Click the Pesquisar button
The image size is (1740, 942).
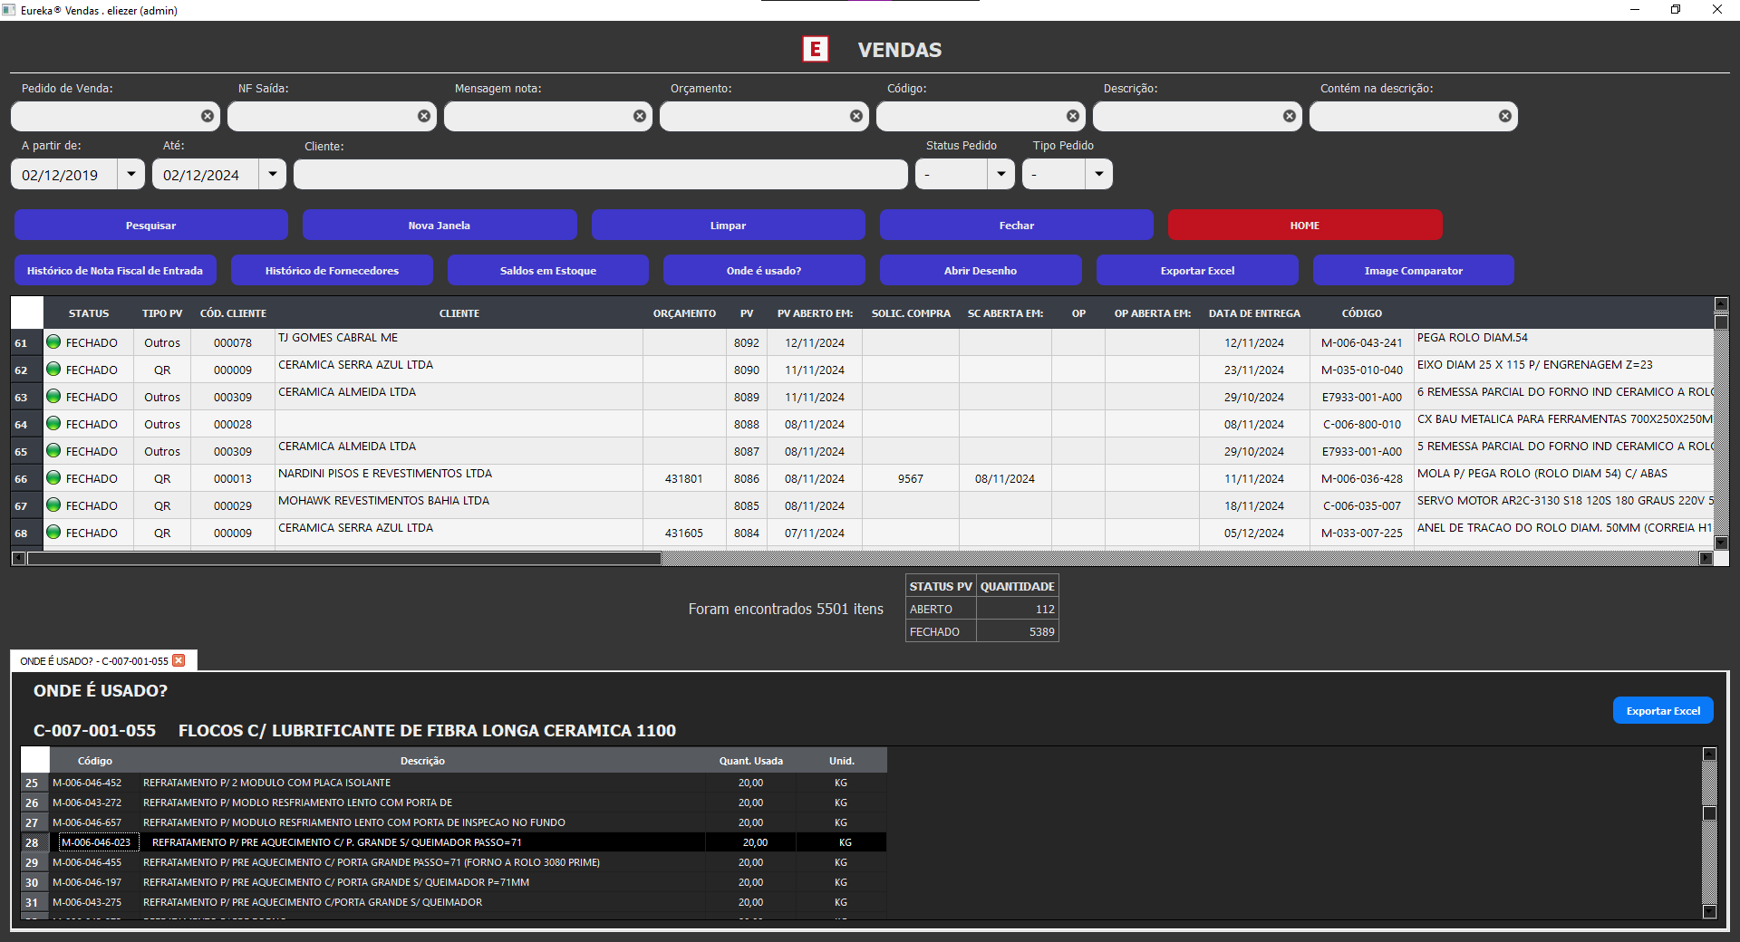point(151,225)
